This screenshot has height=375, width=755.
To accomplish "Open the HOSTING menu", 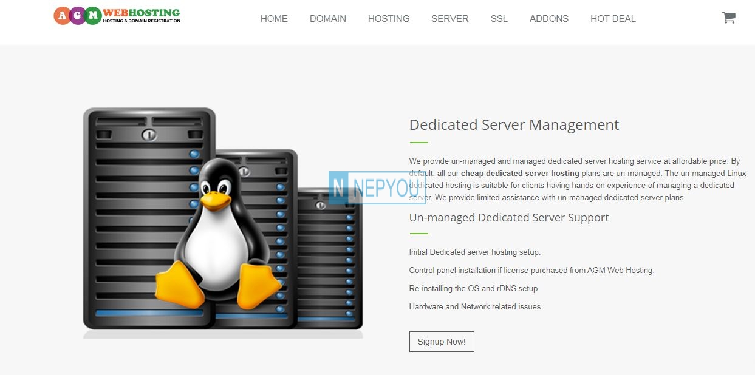I will pyautogui.click(x=389, y=19).
